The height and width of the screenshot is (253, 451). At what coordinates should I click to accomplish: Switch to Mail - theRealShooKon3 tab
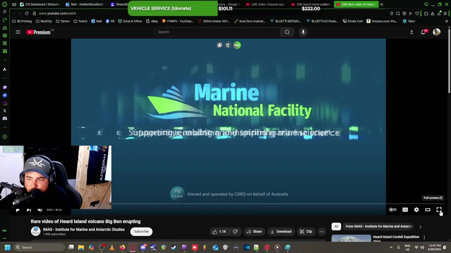click(x=86, y=4)
